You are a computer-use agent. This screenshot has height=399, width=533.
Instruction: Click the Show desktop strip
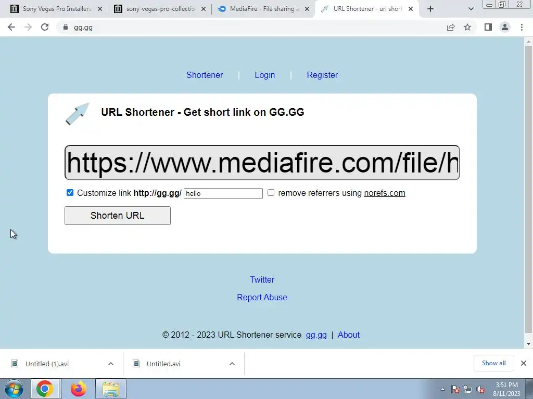click(529, 389)
